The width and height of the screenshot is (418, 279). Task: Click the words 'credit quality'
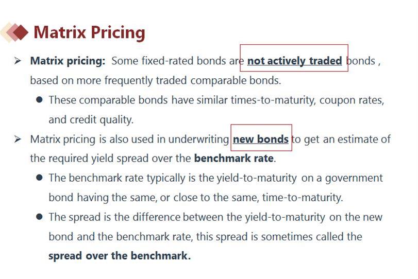102,120
